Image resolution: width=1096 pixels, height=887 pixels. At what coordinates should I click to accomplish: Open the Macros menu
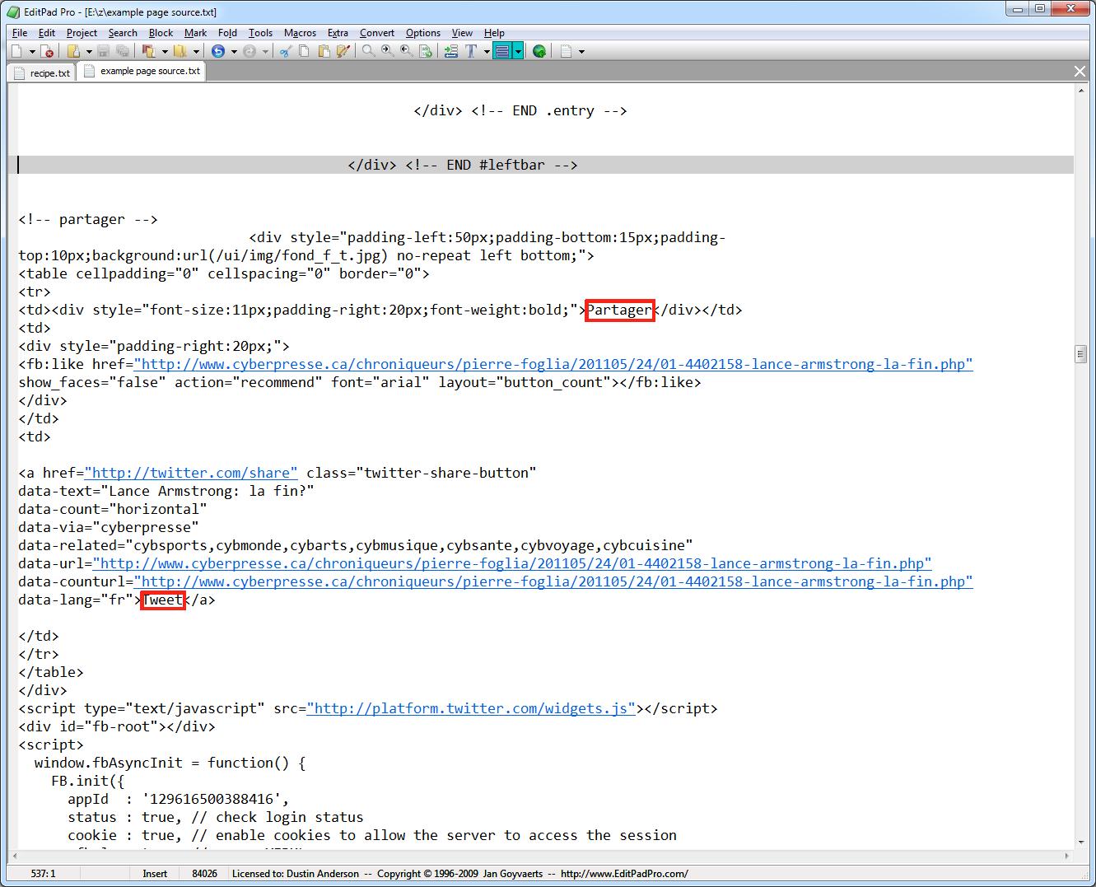300,33
